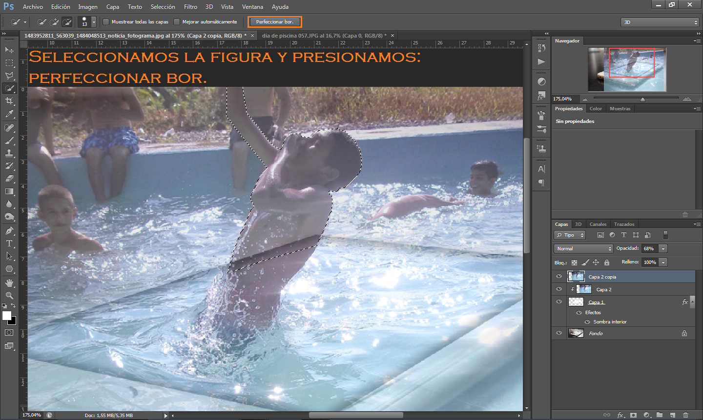This screenshot has width=703, height=420.
Task: Click the Perfeccionar bor. button
Action: [275, 22]
